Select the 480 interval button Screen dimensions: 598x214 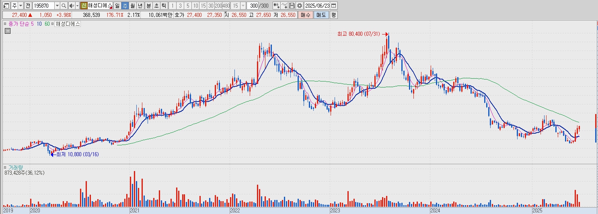click(x=226, y=6)
